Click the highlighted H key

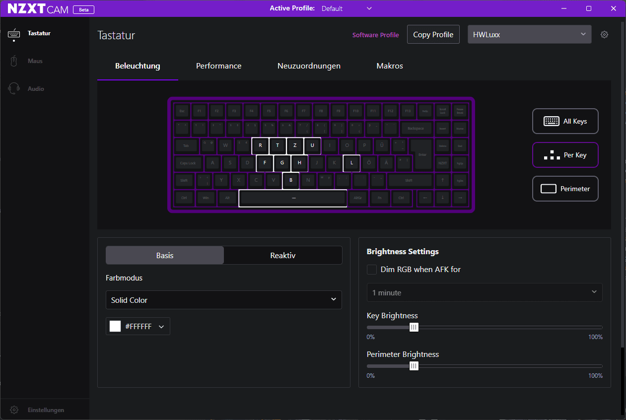pos(299,163)
